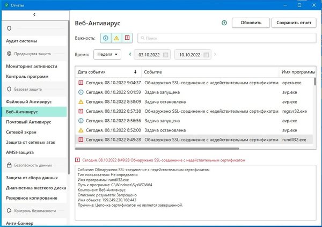Click the critical icon in the details header

[x=77, y=160]
